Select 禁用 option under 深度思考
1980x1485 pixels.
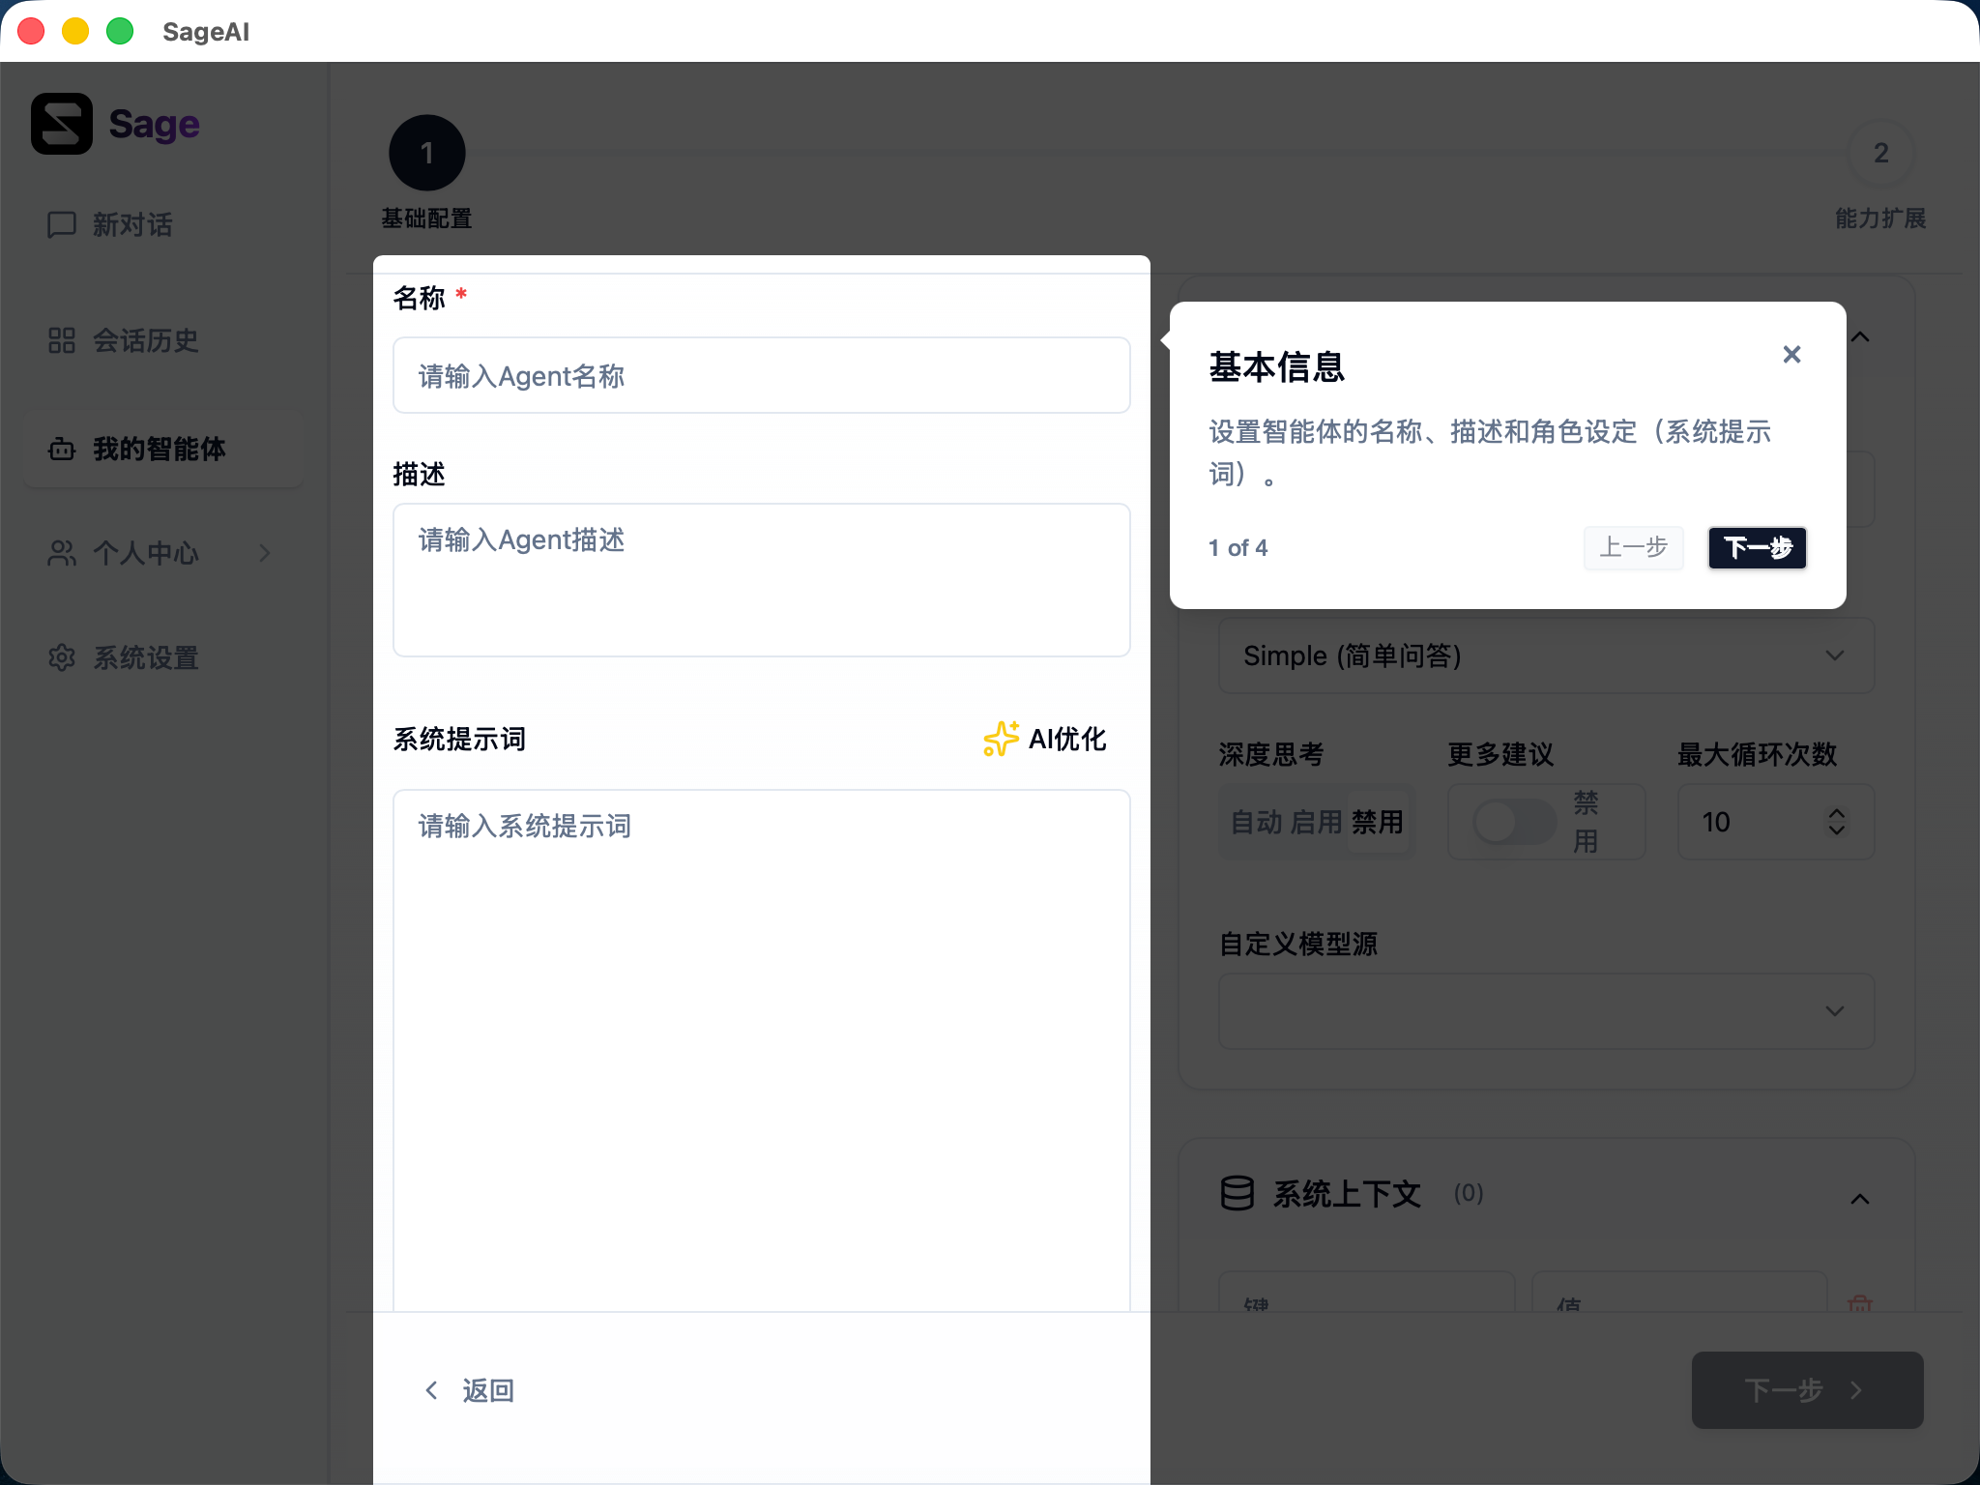(1377, 822)
